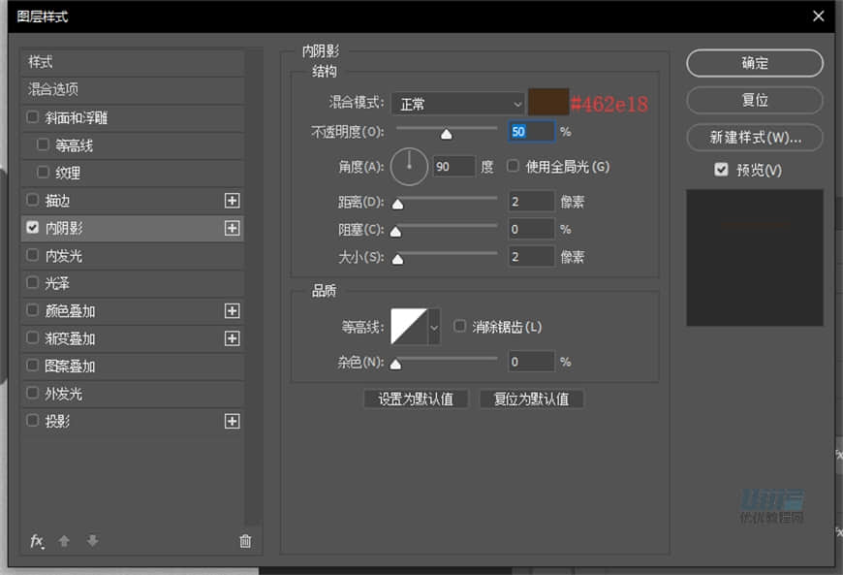Enable the 使用全局光 checkbox
This screenshot has height=575, width=843.
tap(512, 166)
